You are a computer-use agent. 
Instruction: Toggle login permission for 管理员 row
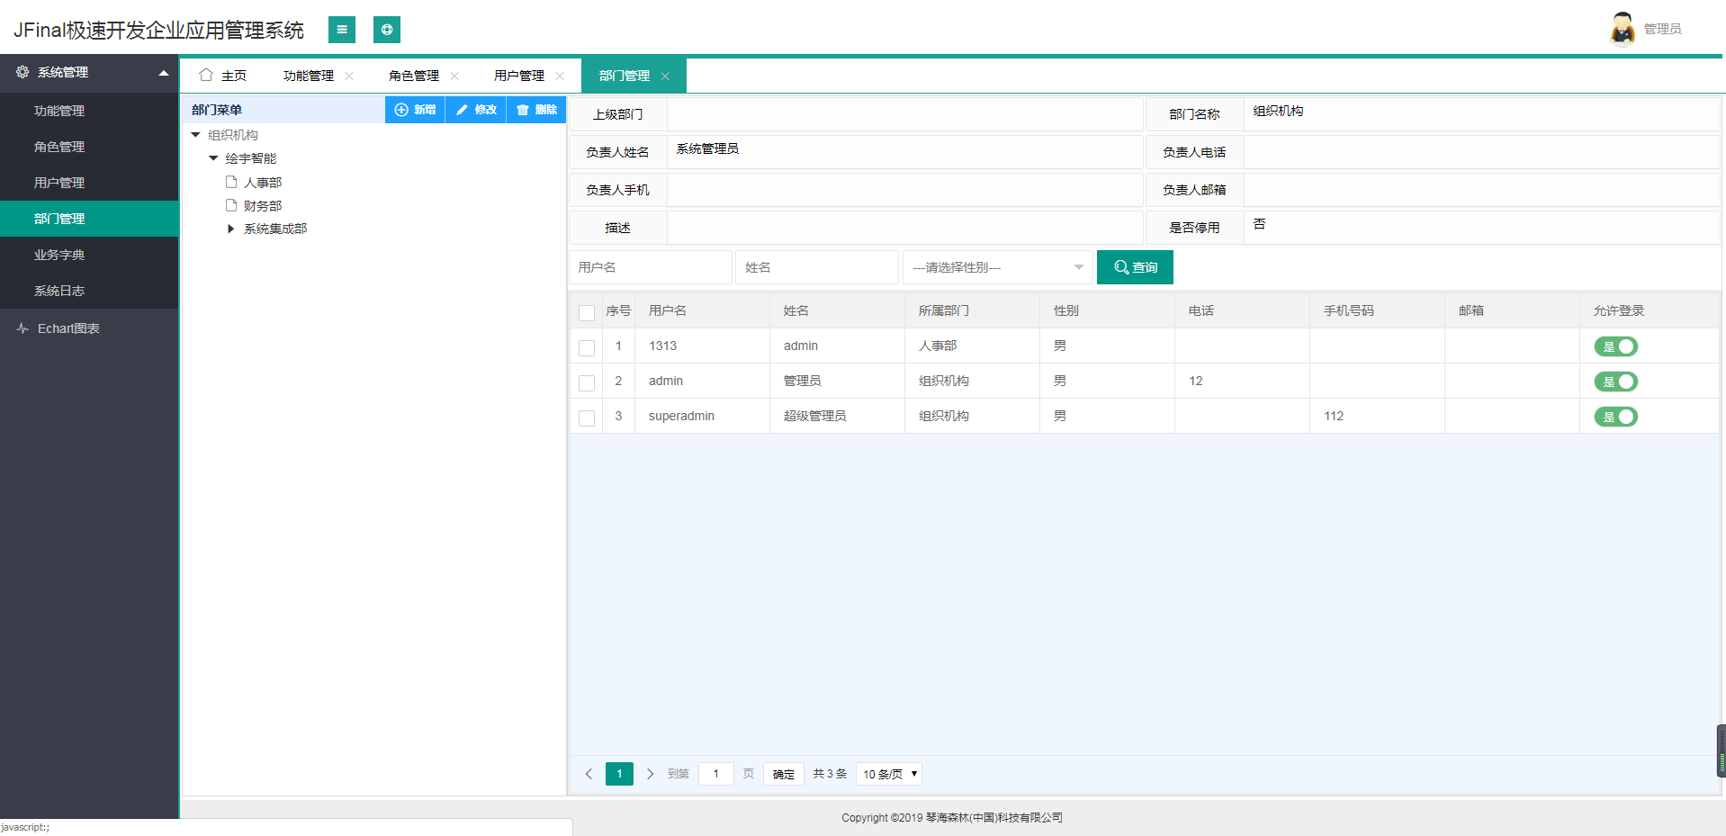coord(1616,382)
